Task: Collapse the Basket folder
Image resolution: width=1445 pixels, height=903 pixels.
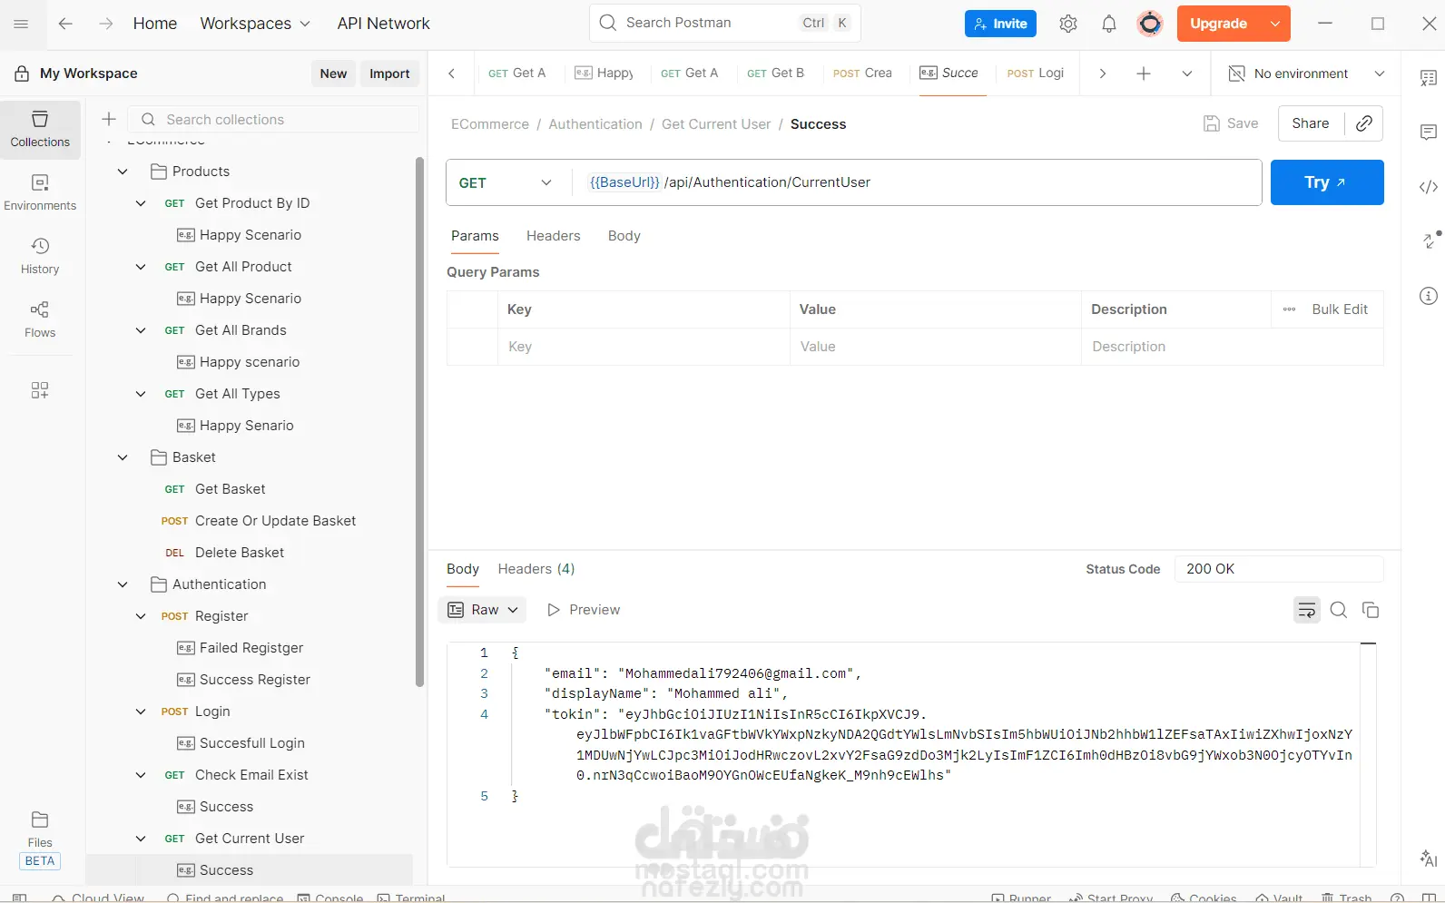Action: point(123,457)
